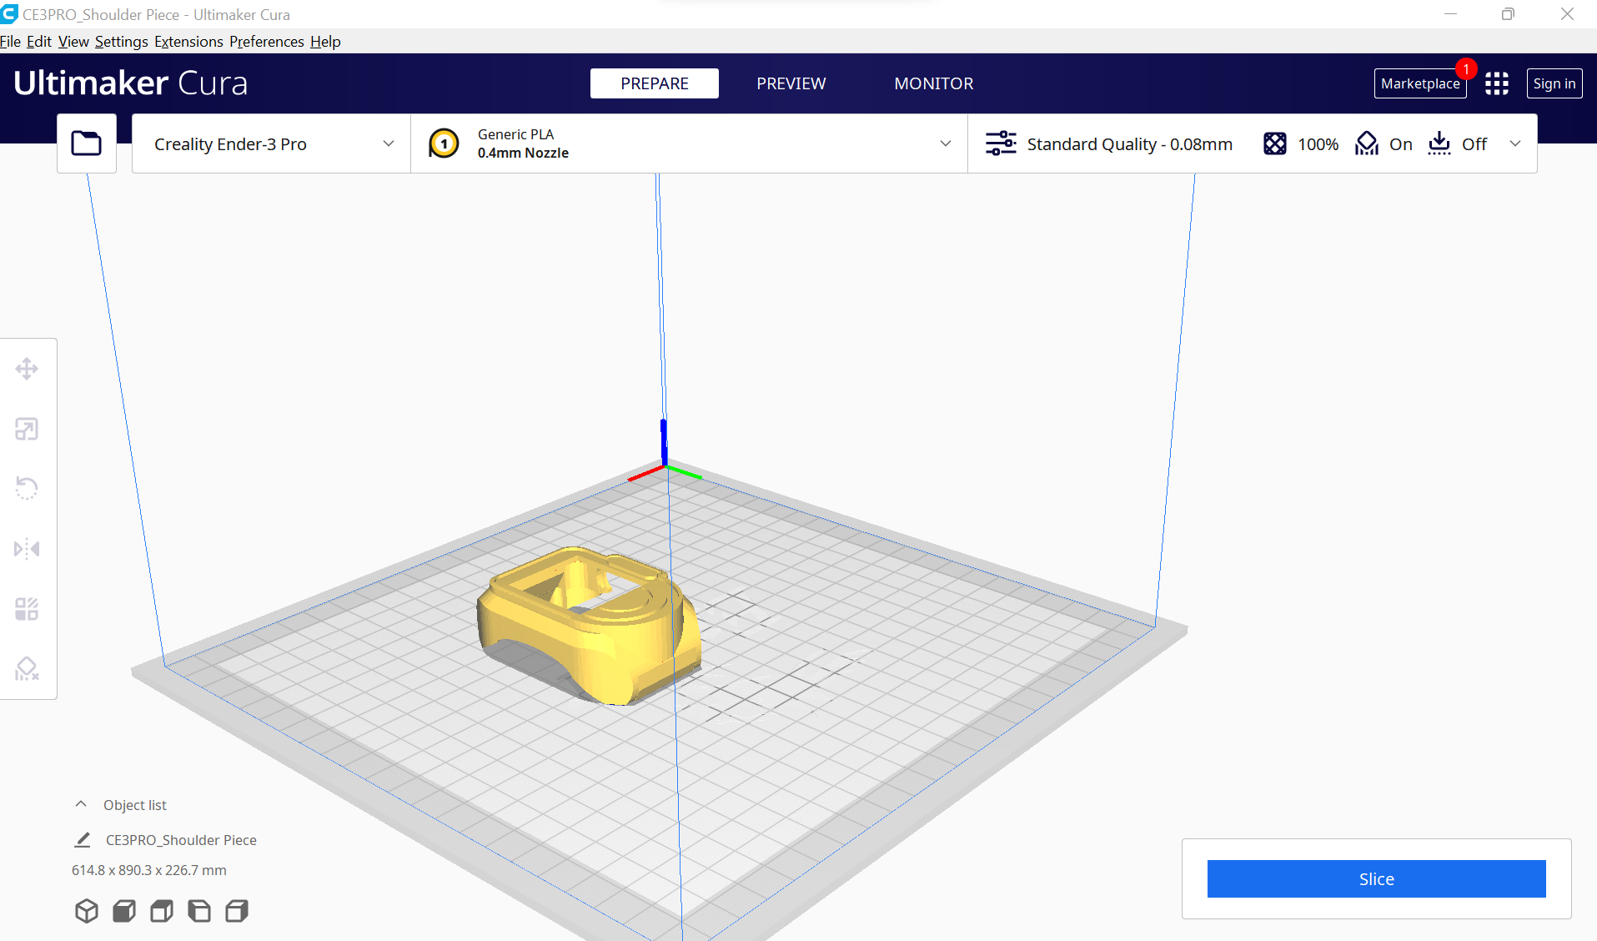Click the print settings sliders icon
The image size is (1597, 941).
tap(1001, 143)
